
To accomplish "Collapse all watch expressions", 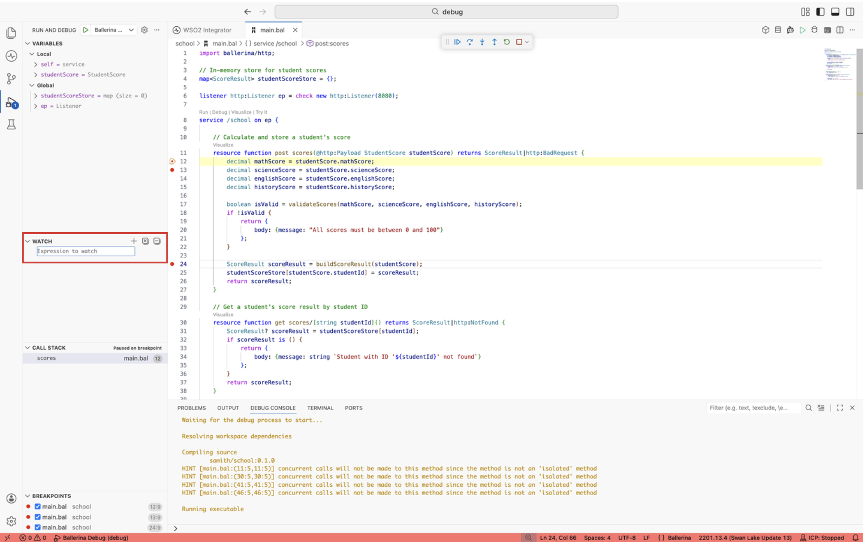I will click(x=157, y=241).
